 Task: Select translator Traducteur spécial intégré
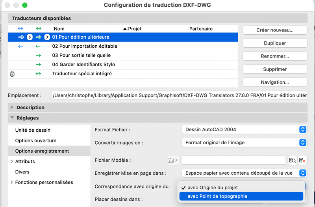click(x=123, y=74)
